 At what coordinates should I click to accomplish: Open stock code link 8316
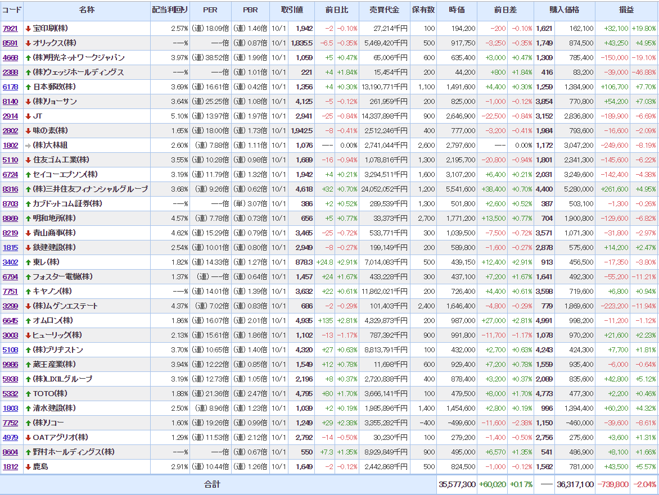click(10, 189)
